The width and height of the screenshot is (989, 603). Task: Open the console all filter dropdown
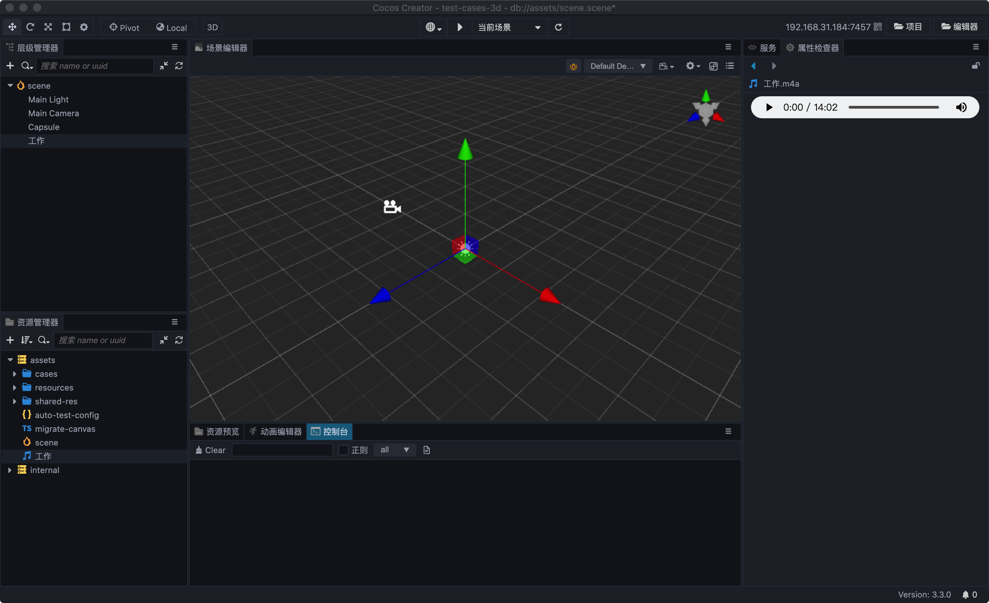click(394, 450)
